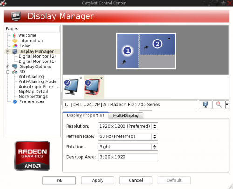The image size is (233, 189).
Task: Switch to the Multi-Display tab
Action: tap(126, 115)
